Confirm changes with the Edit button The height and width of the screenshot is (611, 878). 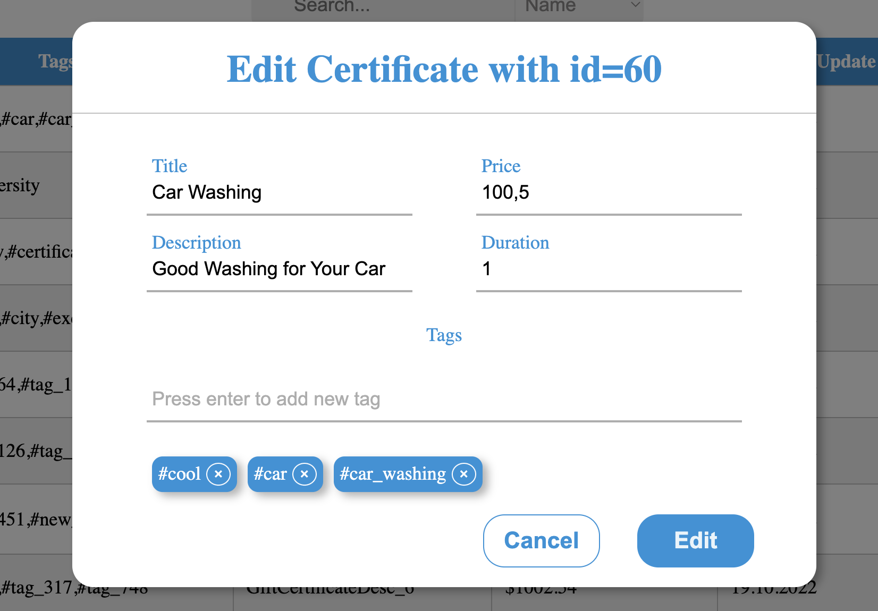(x=695, y=540)
